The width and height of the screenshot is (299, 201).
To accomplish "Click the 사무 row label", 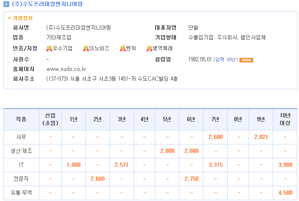I will pyautogui.click(x=21, y=137).
